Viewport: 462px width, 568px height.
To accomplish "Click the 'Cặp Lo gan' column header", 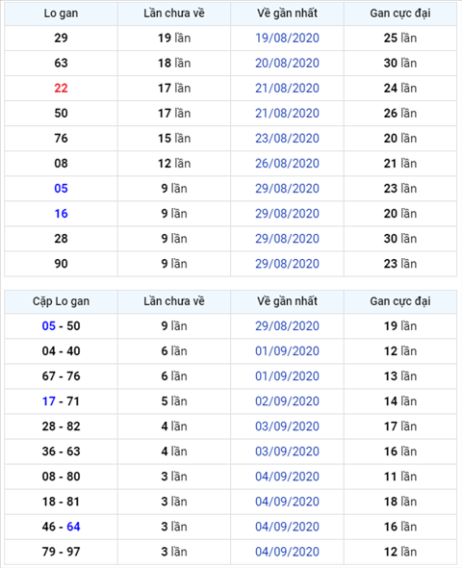I will pyautogui.click(x=61, y=301).
